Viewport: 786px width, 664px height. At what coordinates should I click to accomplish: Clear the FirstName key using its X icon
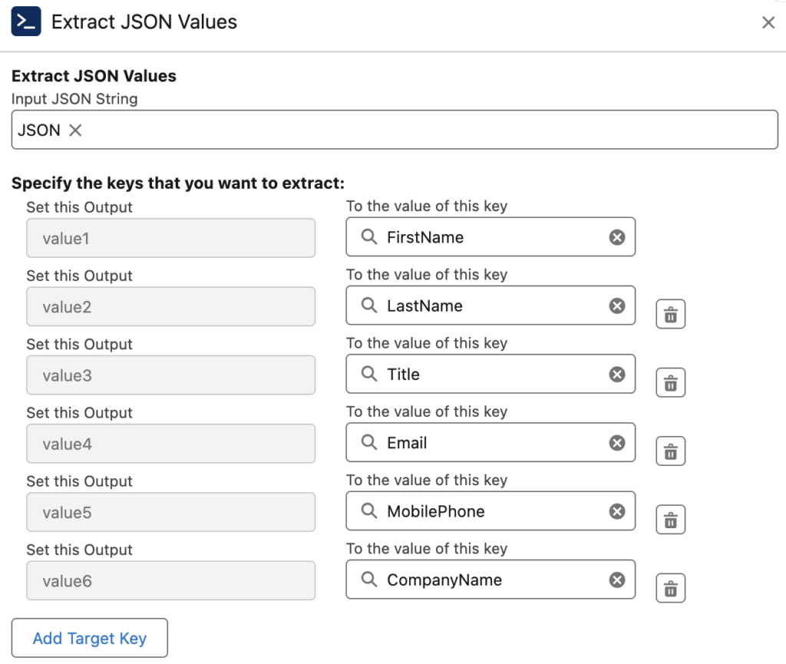coord(617,237)
